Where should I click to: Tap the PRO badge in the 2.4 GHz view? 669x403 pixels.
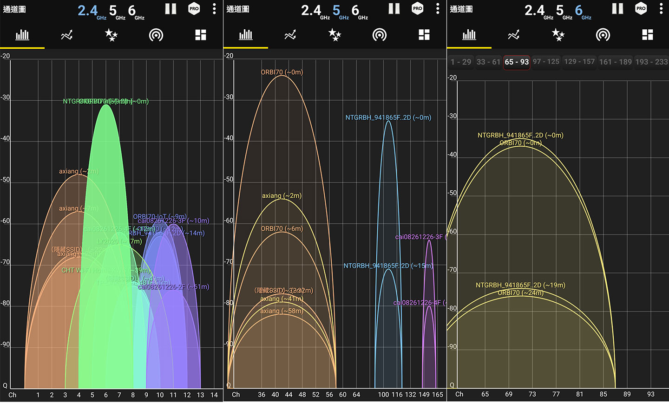[x=194, y=8]
